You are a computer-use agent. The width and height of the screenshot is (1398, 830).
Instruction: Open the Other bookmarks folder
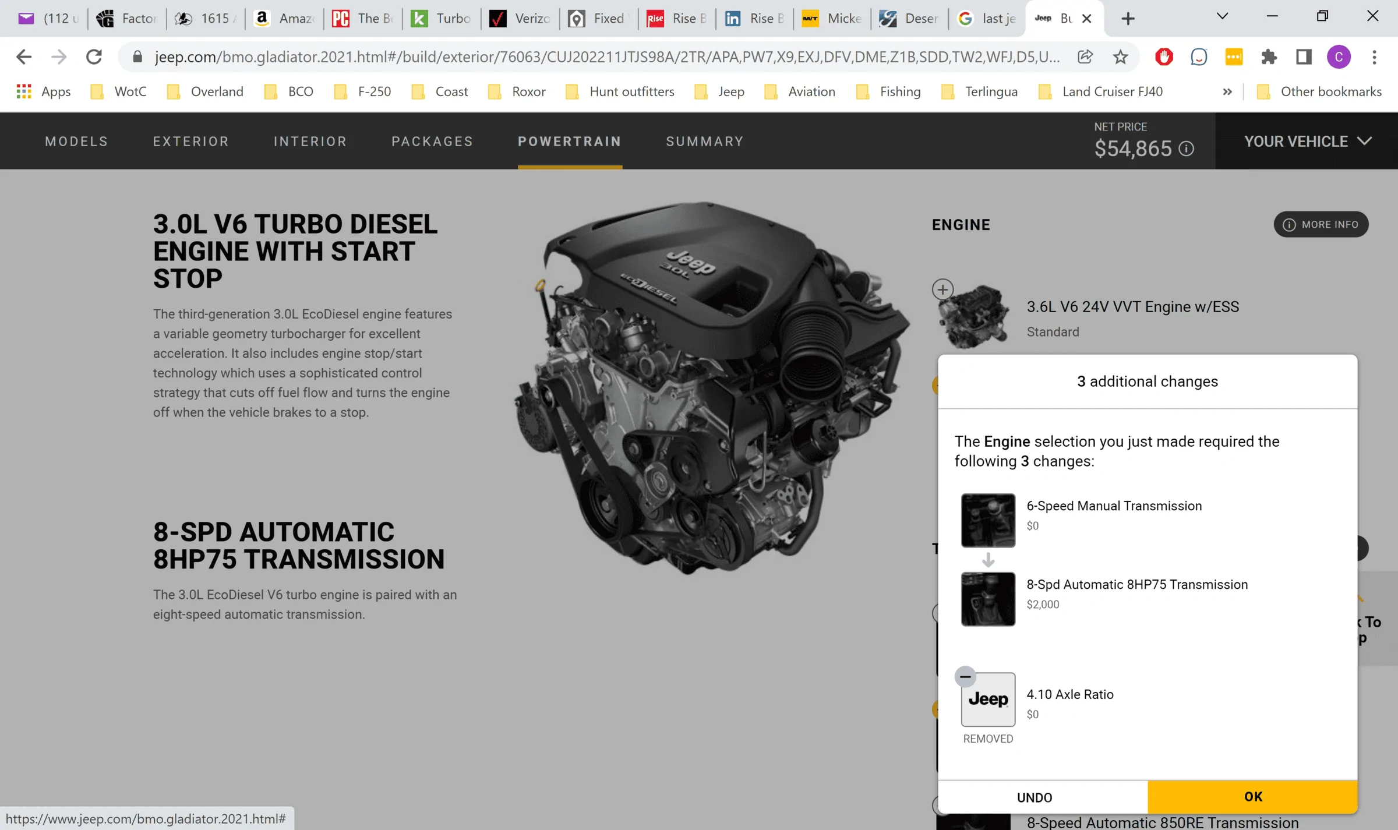point(1319,91)
